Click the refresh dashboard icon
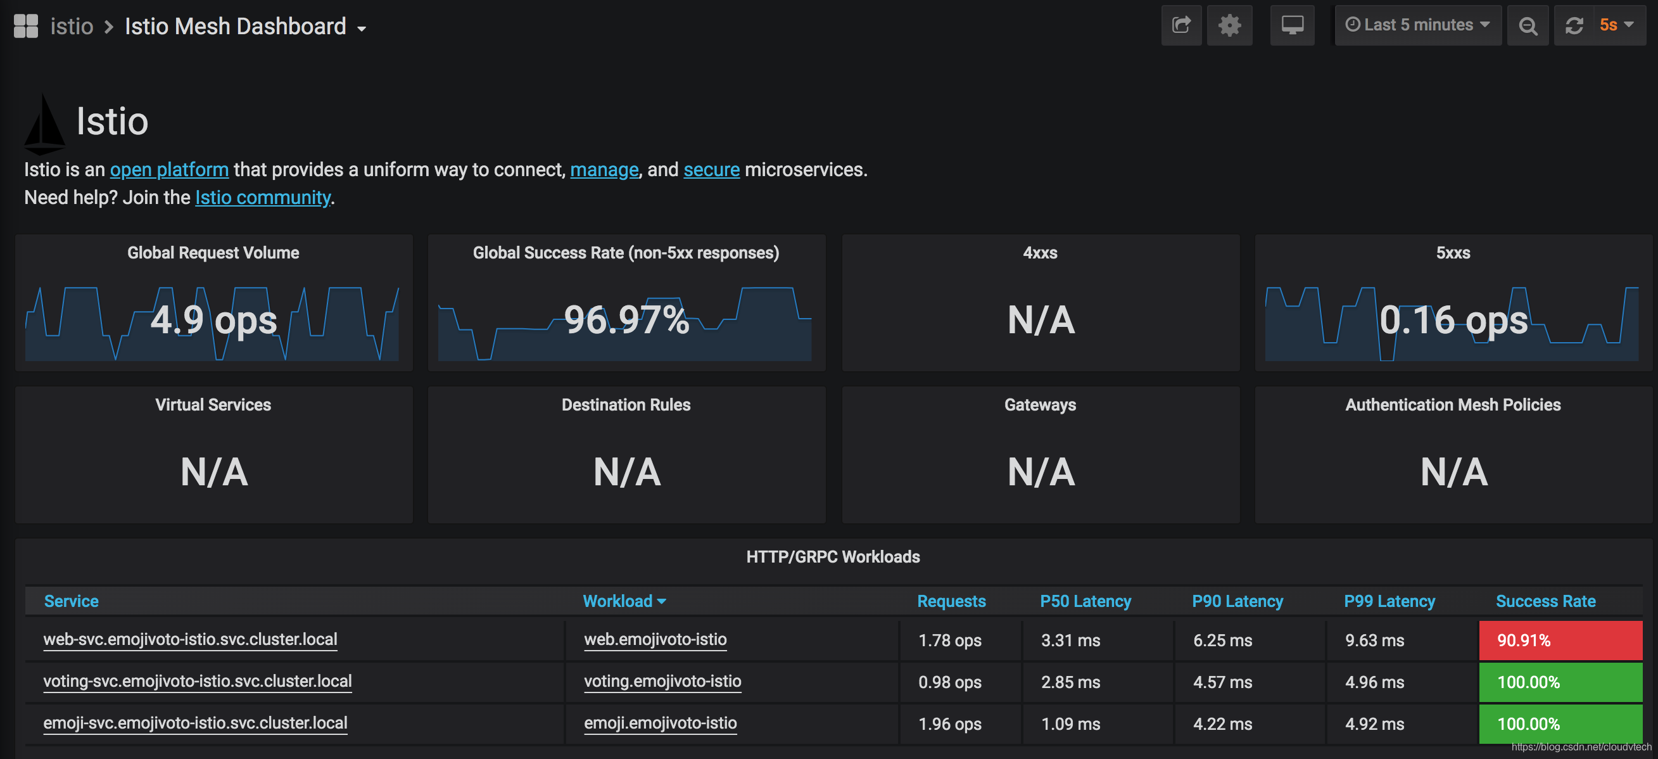The width and height of the screenshot is (1658, 759). point(1574,26)
